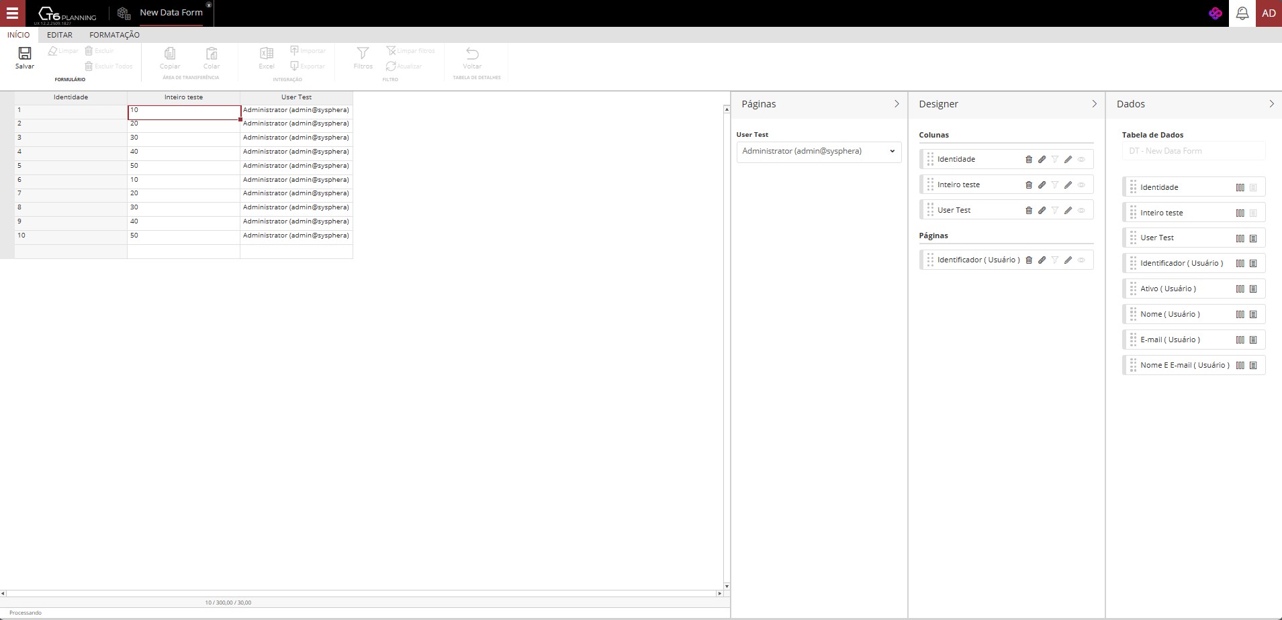Viewport: 1282px width, 620px height.
Task: Collapse the Designer panel
Action: pyautogui.click(x=1094, y=104)
